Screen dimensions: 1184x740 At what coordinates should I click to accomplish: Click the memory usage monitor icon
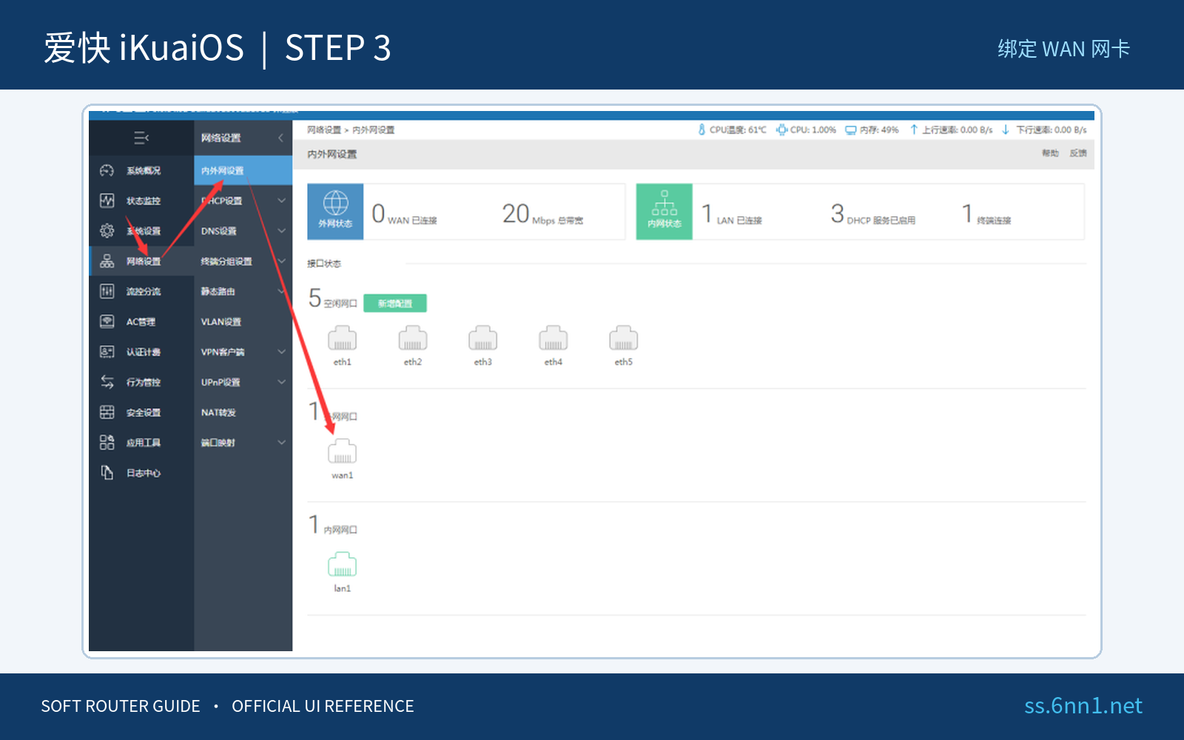click(x=851, y=130)
